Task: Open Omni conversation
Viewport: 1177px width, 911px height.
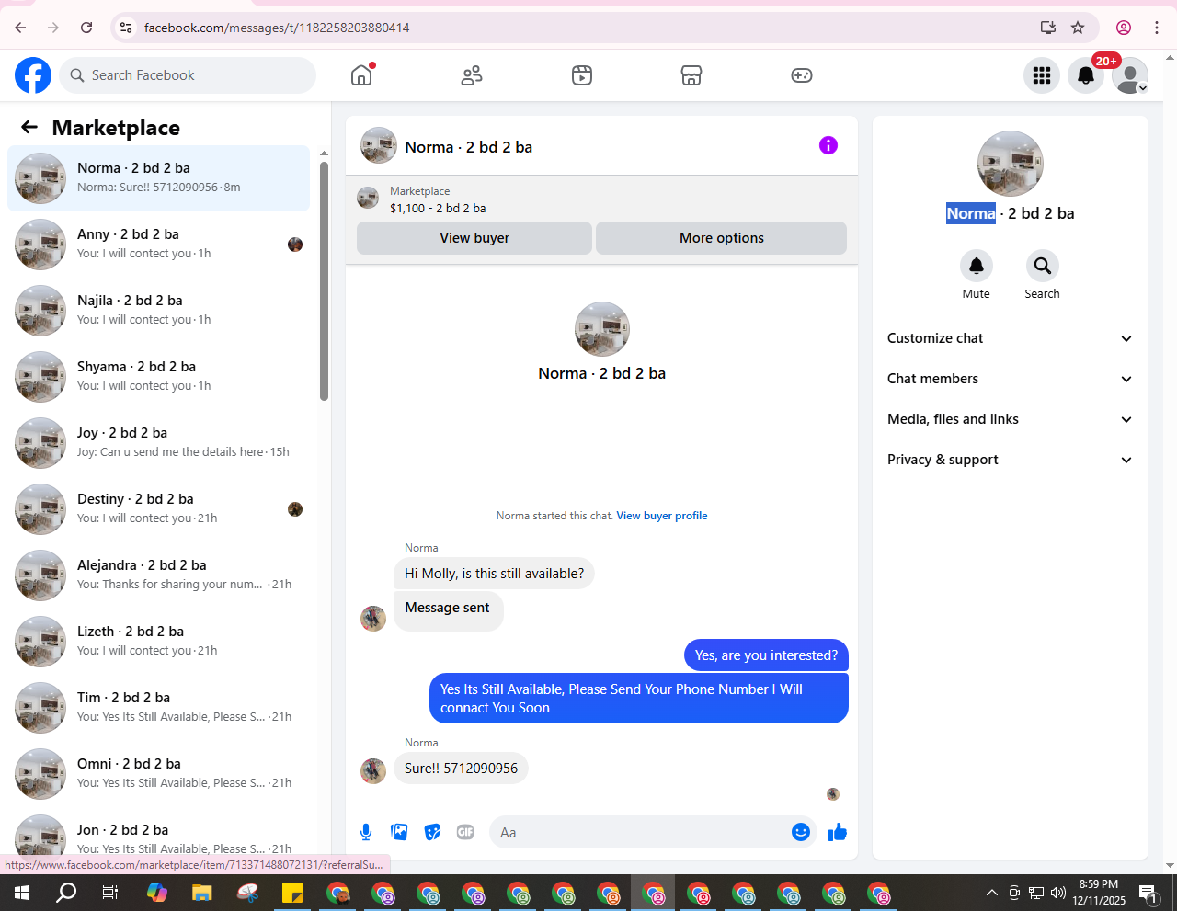Action: point(158,774)
